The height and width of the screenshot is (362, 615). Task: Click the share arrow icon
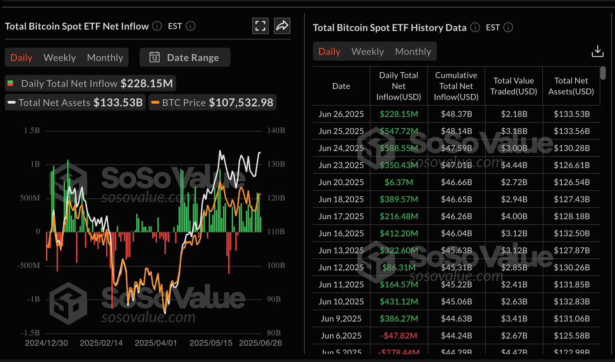[282, 26]
